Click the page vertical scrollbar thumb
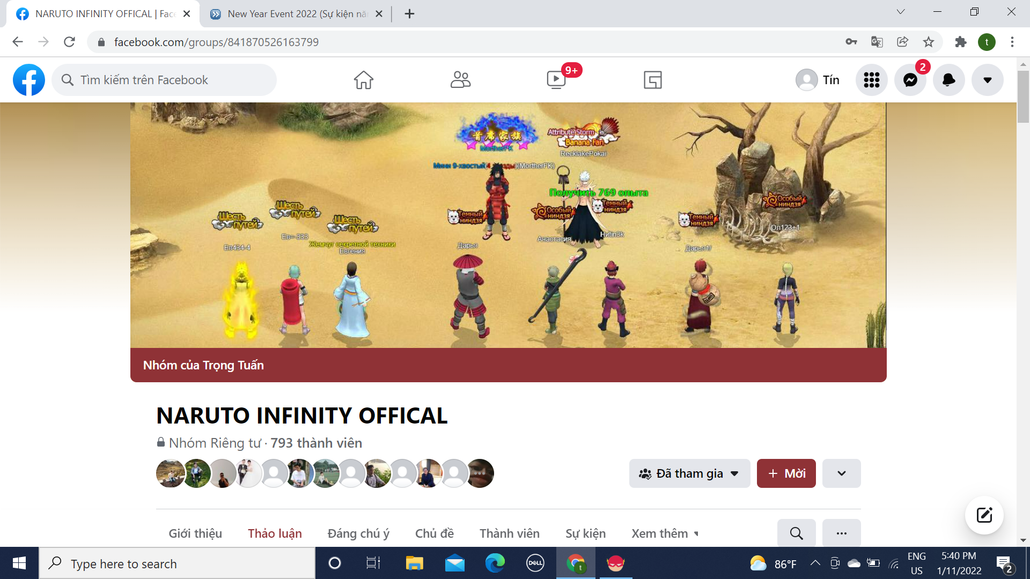The image size is (1030, 579). [1023, 96]
